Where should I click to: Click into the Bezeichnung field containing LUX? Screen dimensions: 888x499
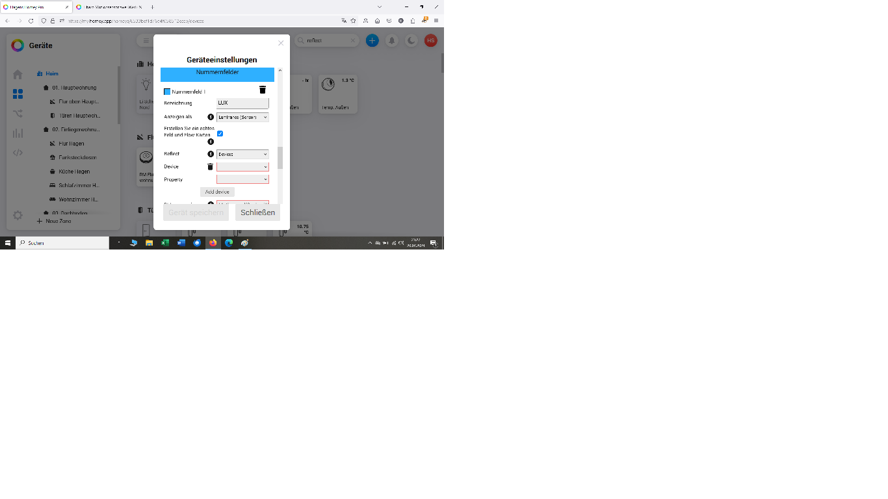242,103
